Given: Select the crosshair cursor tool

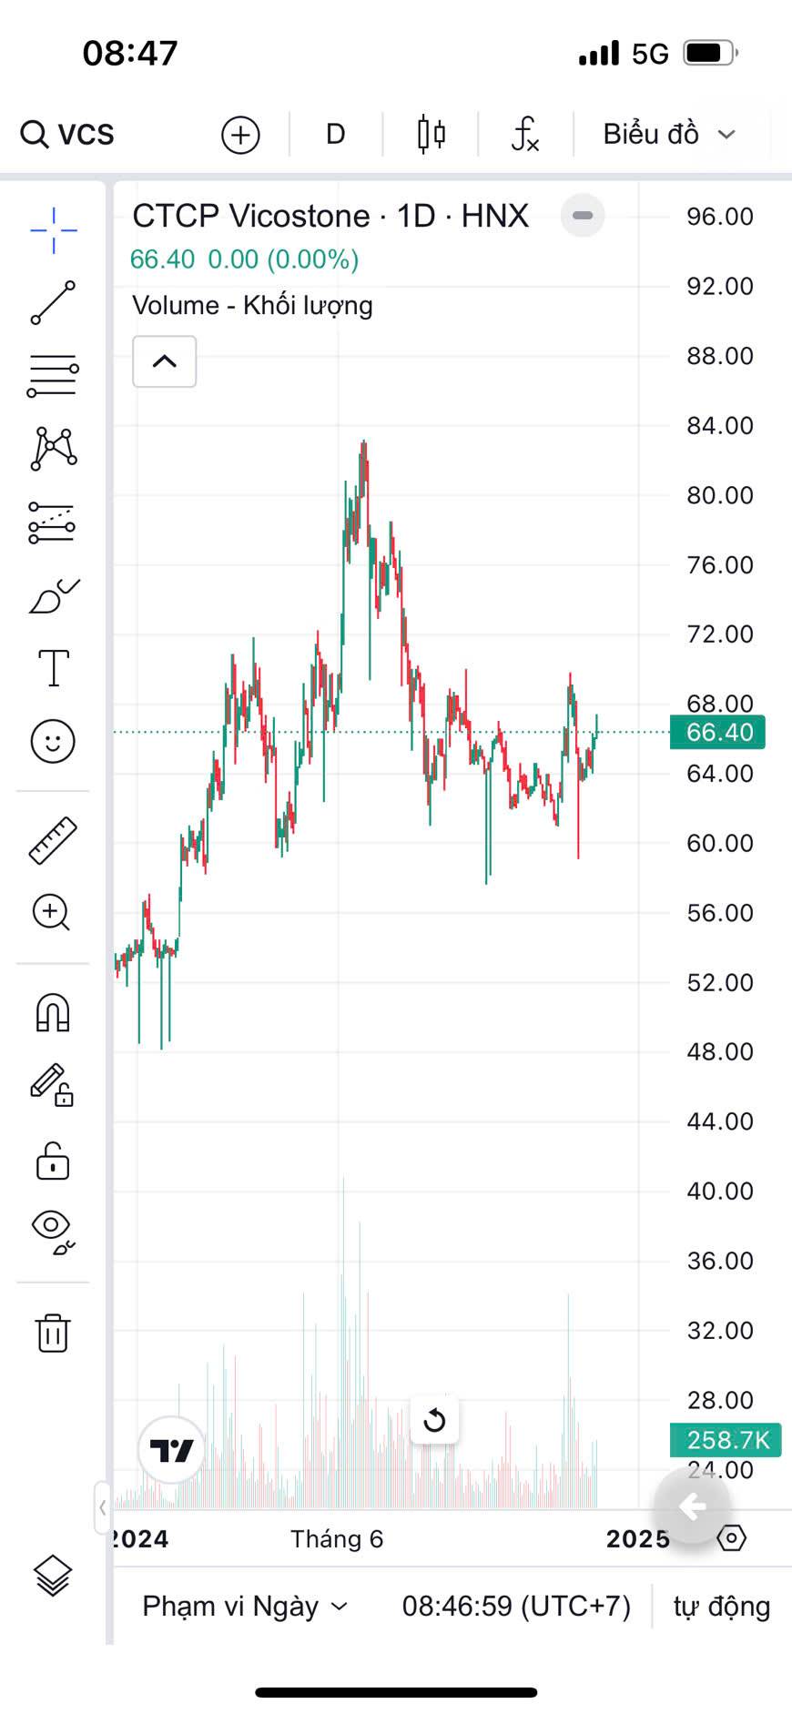Looking at the screenshot, I should point(54,229).
